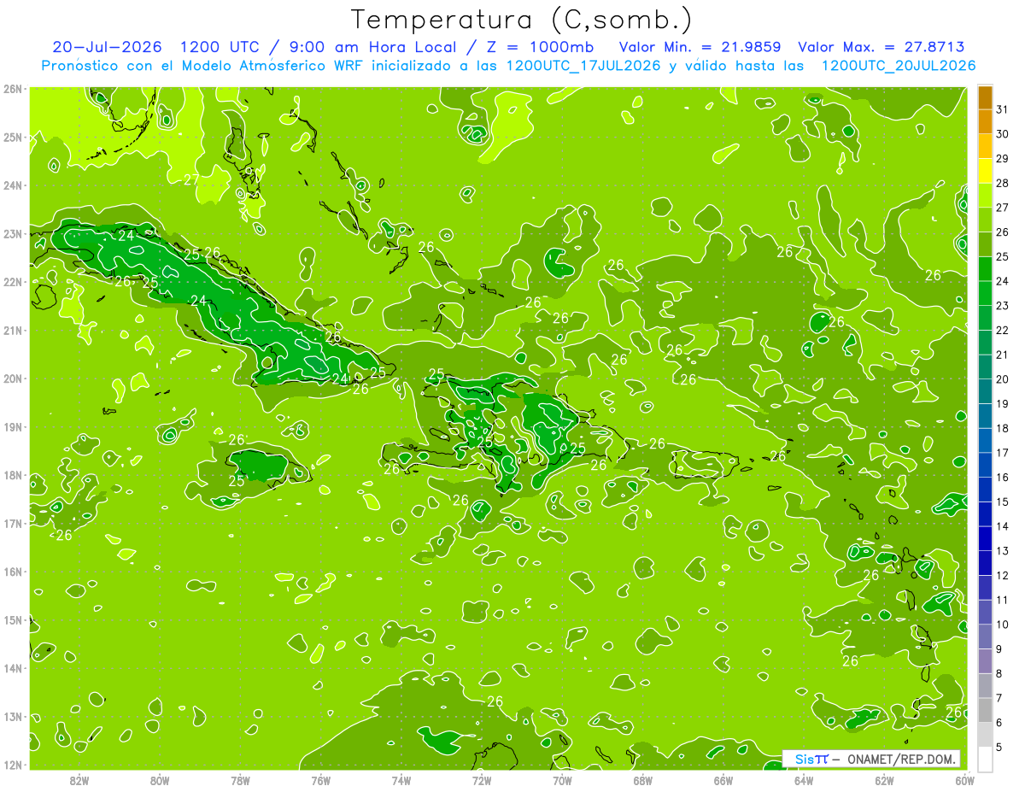Click the latitude label "18N"
Viewport: 1025px width, 792px height.
13,475
